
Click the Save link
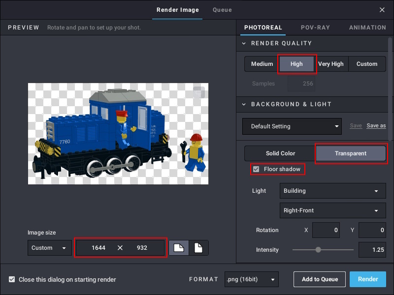(356, 126)
